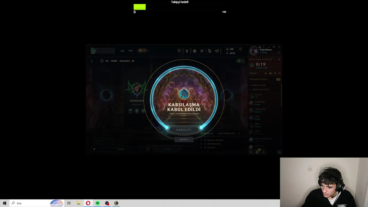Open the Profile lotus icon
This screenshot has height=207, width=368.
click(187, 51)
